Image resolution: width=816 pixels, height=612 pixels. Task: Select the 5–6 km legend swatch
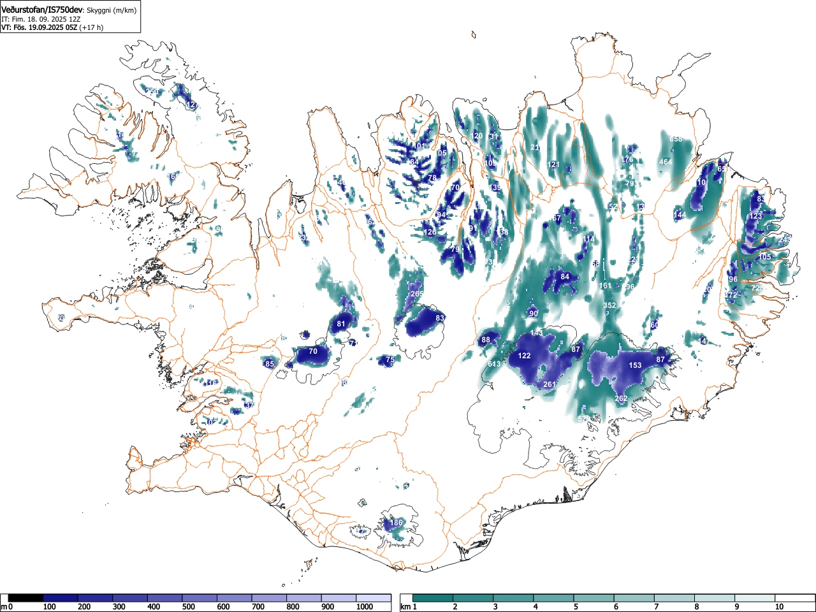click(x=594, y=598)
